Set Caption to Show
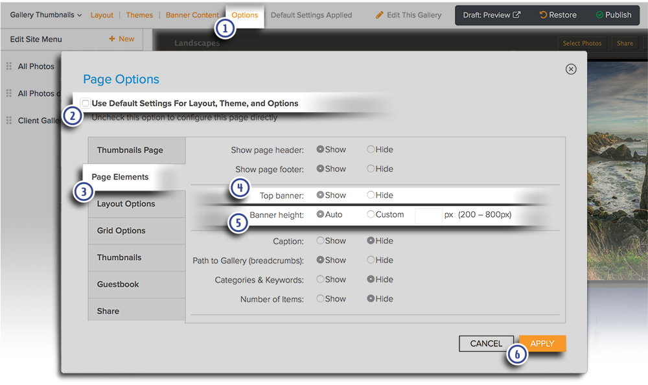Viewport: 648px width, 385px height. tap(320, 240)
